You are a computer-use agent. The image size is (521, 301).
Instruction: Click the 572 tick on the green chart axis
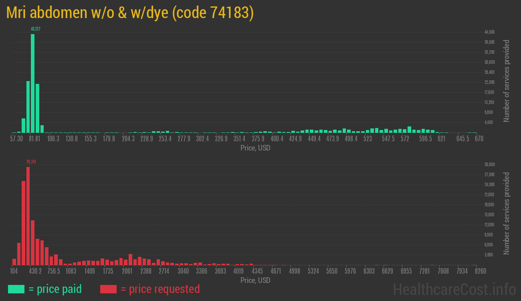pyautogui.click(x=405, y=139)
